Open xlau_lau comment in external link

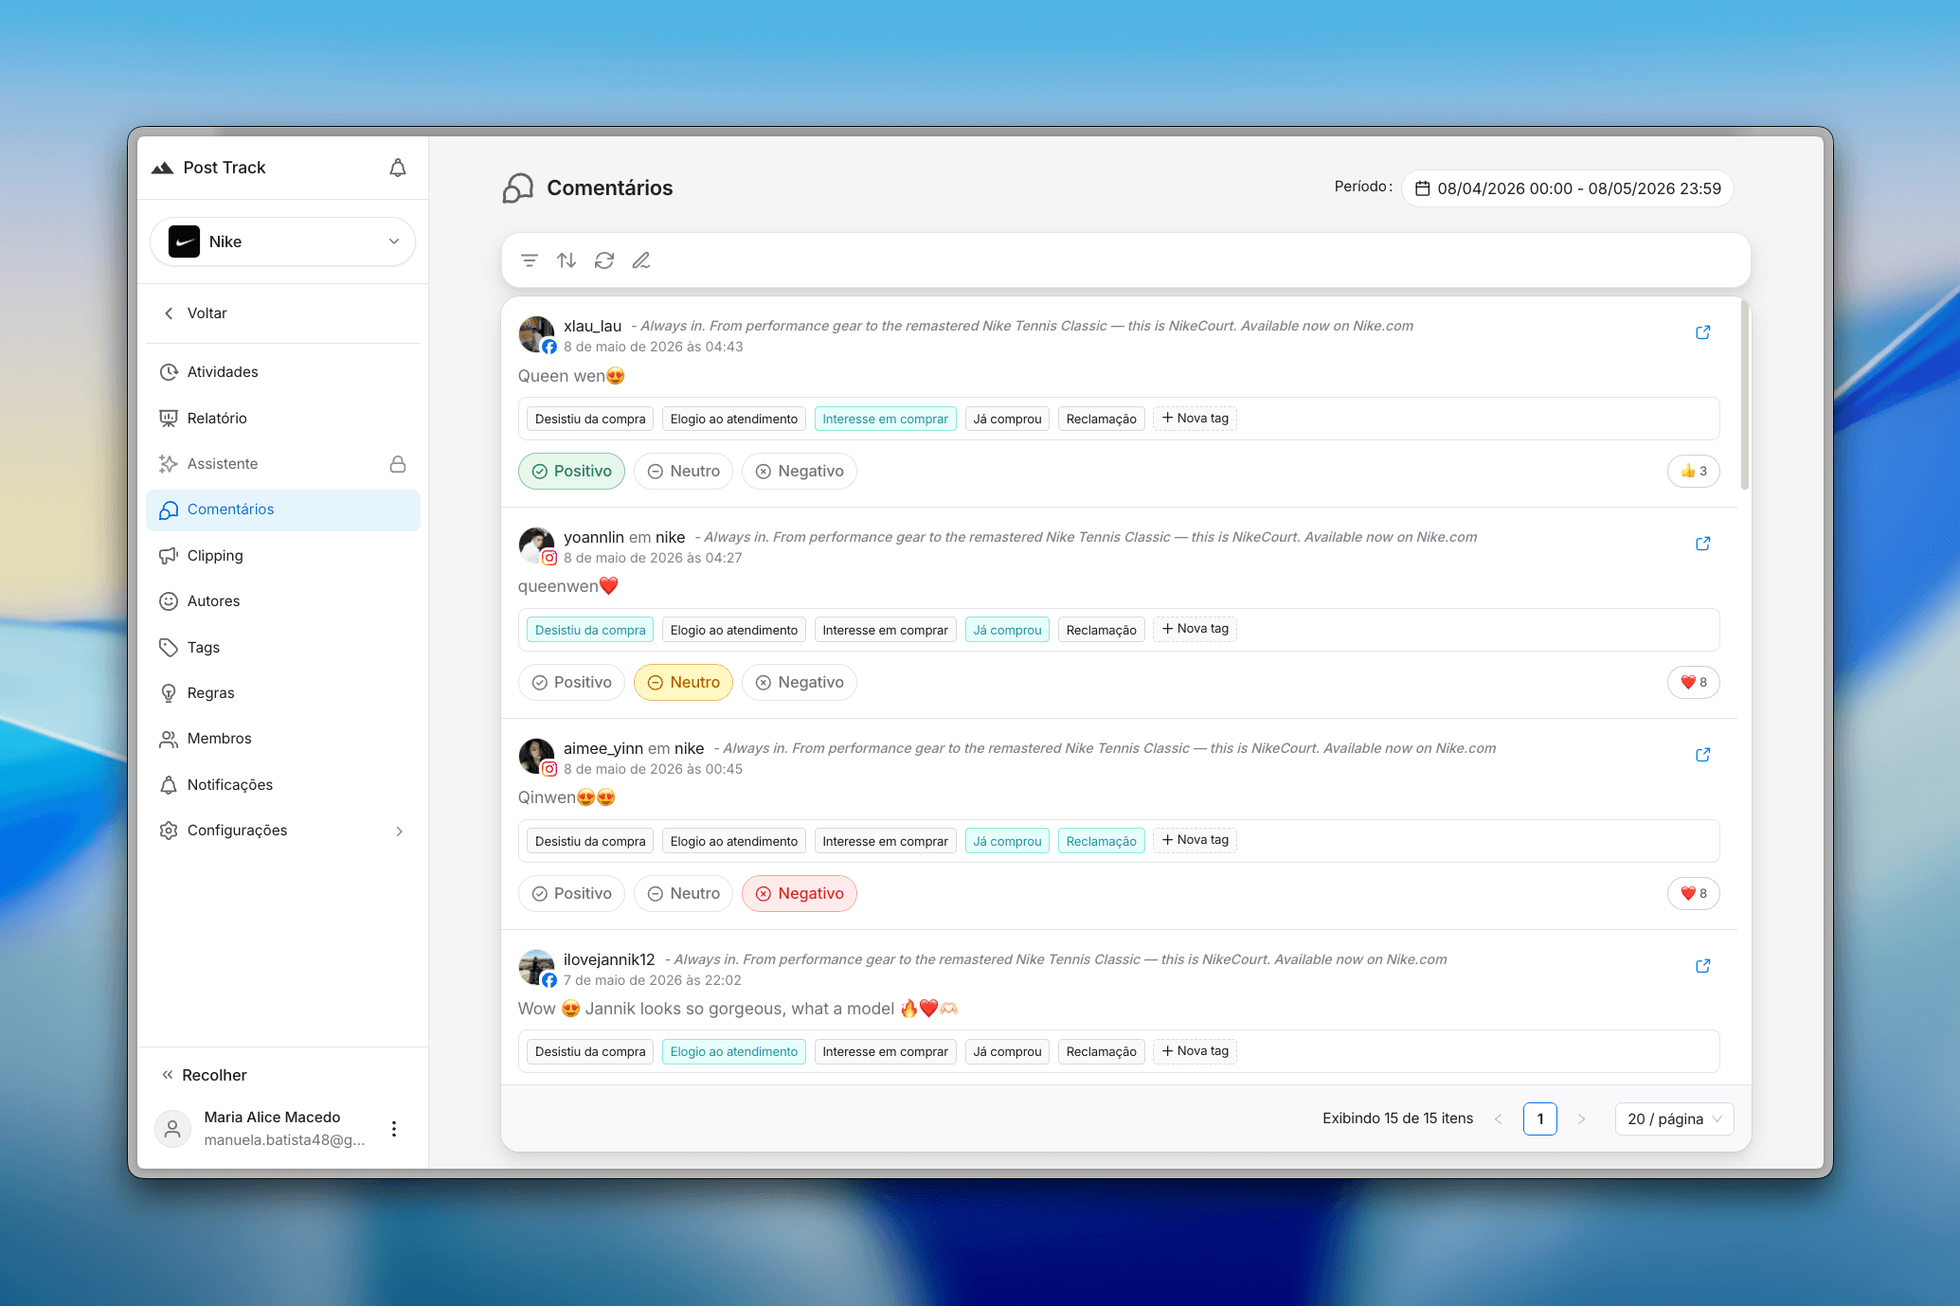pos(1702,332)
